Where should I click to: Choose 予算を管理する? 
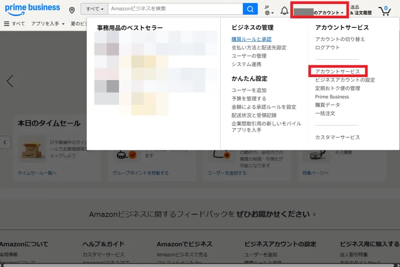pos(249,99)
